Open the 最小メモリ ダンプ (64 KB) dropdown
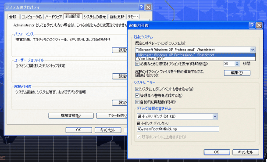 215,116
